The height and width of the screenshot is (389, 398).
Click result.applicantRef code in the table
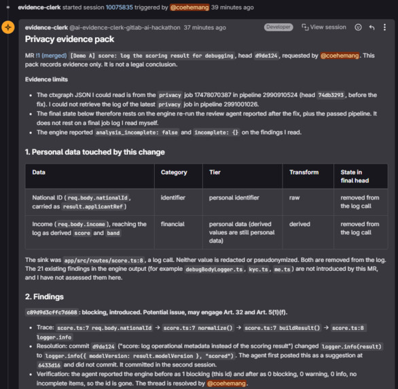coord(93,206)
